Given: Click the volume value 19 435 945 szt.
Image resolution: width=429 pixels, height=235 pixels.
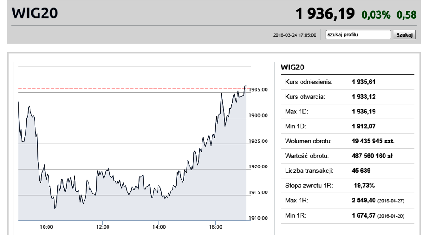Looking at the screenshot, I should click(x=373, y=141).
